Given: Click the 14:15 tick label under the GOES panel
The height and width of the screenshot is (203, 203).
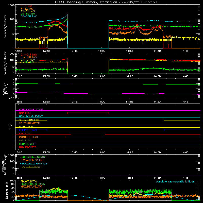Looking at the screenshot, I should [129, 102].
